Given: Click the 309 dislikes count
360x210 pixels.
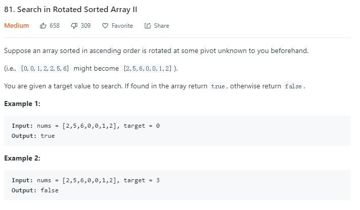Looking at the screenshot, I should pos(85,26).
